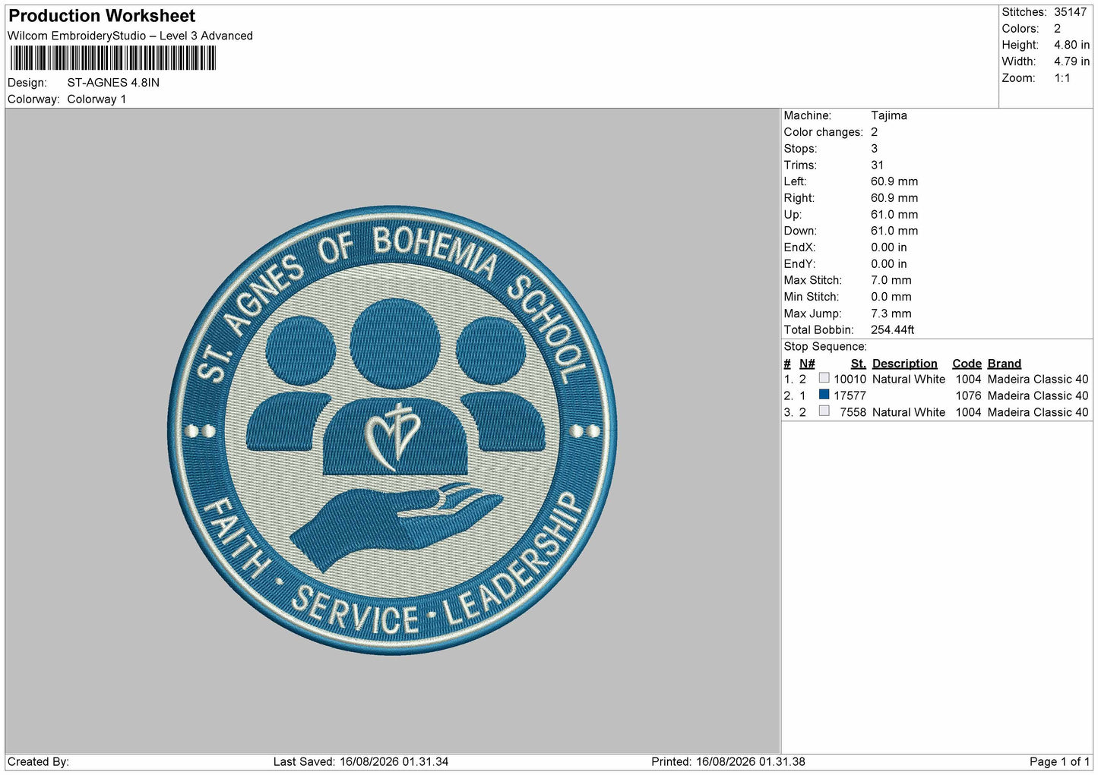This screenshot has height=775, width=1098.
Task: Click "Madeira Classic 40" in stop row 1
Action: (1038, 380)
